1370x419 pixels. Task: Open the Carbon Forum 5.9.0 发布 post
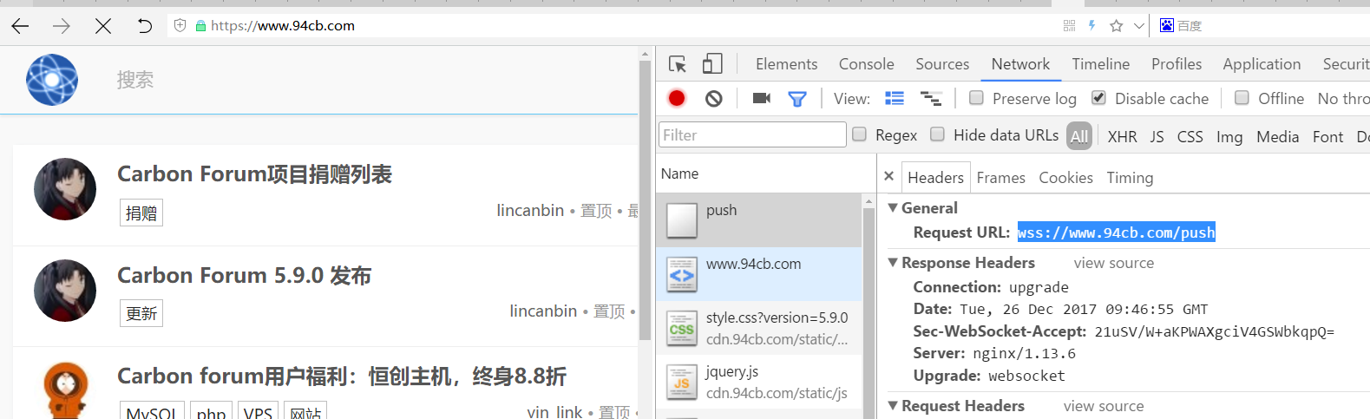point(244,276)
